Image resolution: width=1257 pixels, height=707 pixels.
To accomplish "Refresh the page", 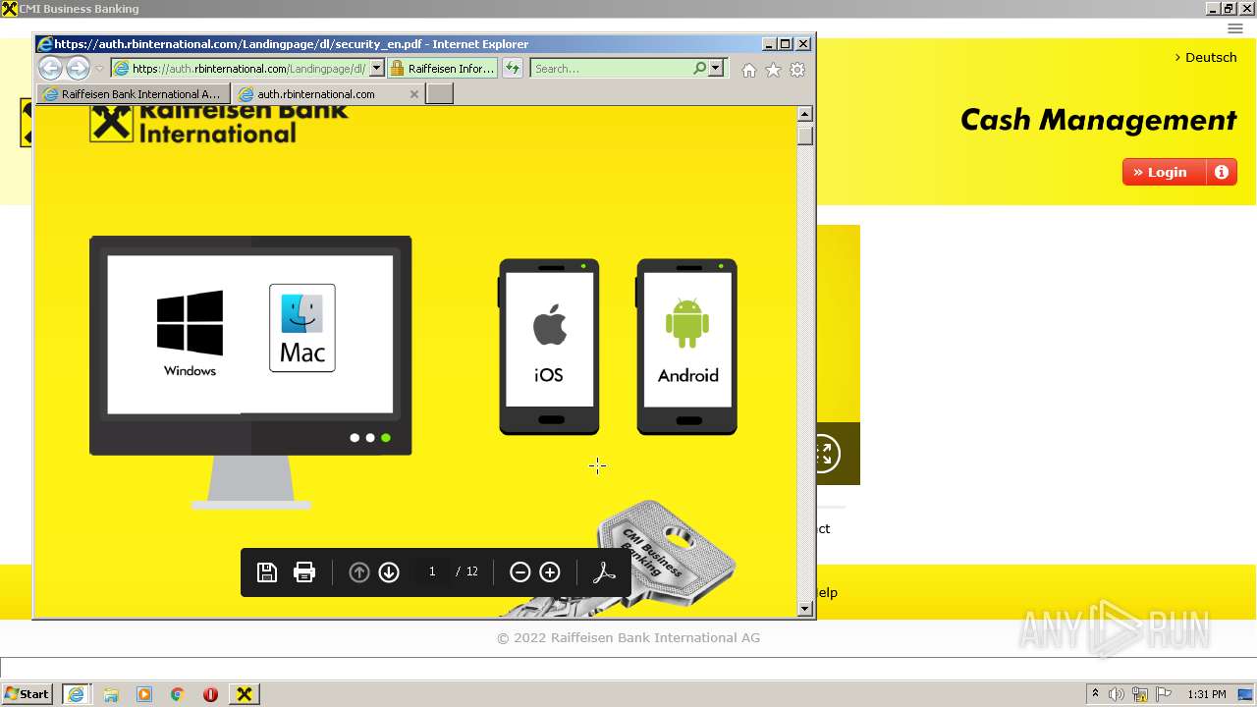I will click(x=513, y=69).
